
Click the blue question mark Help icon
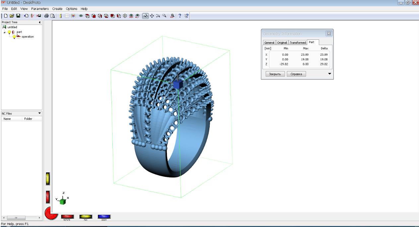point(180,16)
